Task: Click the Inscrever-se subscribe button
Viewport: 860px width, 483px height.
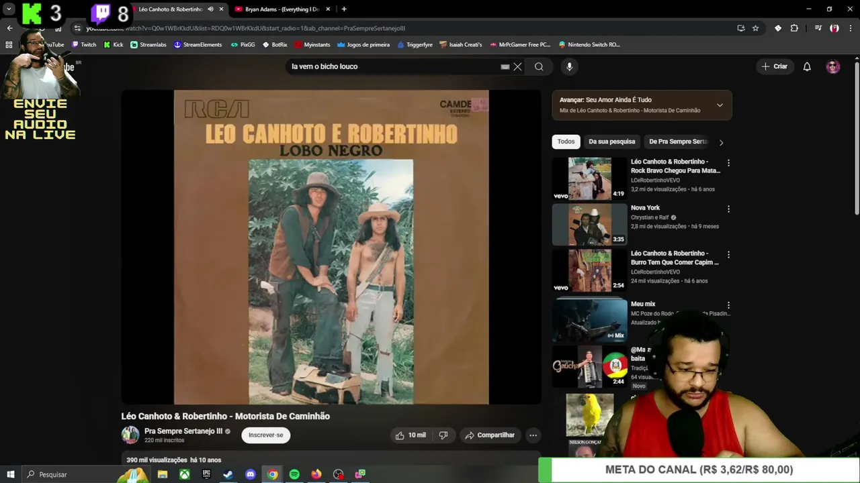Action: coord(265,435)
